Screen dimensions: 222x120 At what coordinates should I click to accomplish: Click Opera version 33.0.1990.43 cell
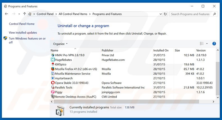204,83
